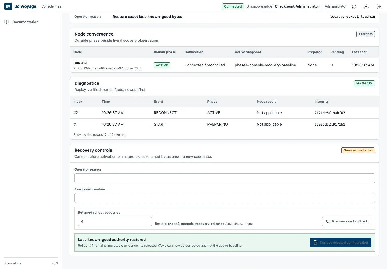
Task: Select the START event cell
Action: tap(160, 124)
